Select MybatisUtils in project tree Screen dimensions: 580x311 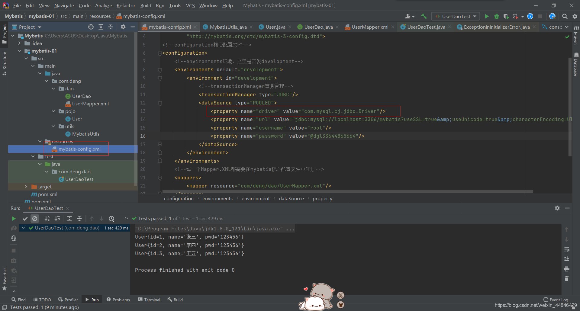pos(85,134)
